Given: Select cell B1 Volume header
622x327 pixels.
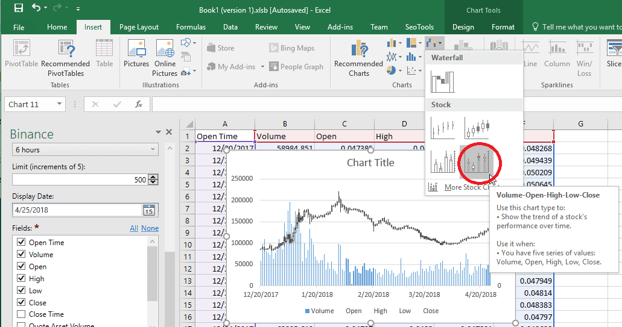Looking at the screenshot, I should (284, 136).
